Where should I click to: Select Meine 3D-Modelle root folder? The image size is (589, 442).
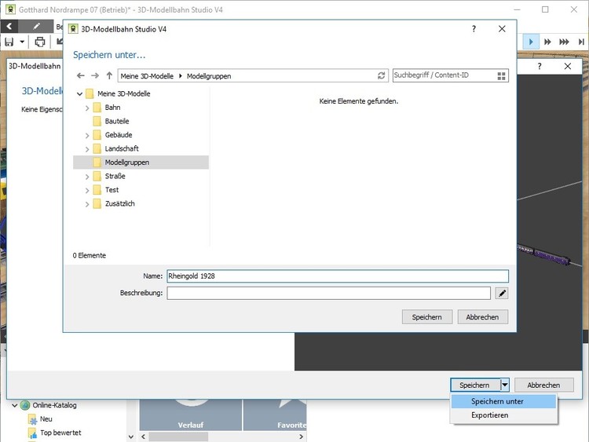coord(123,93)
